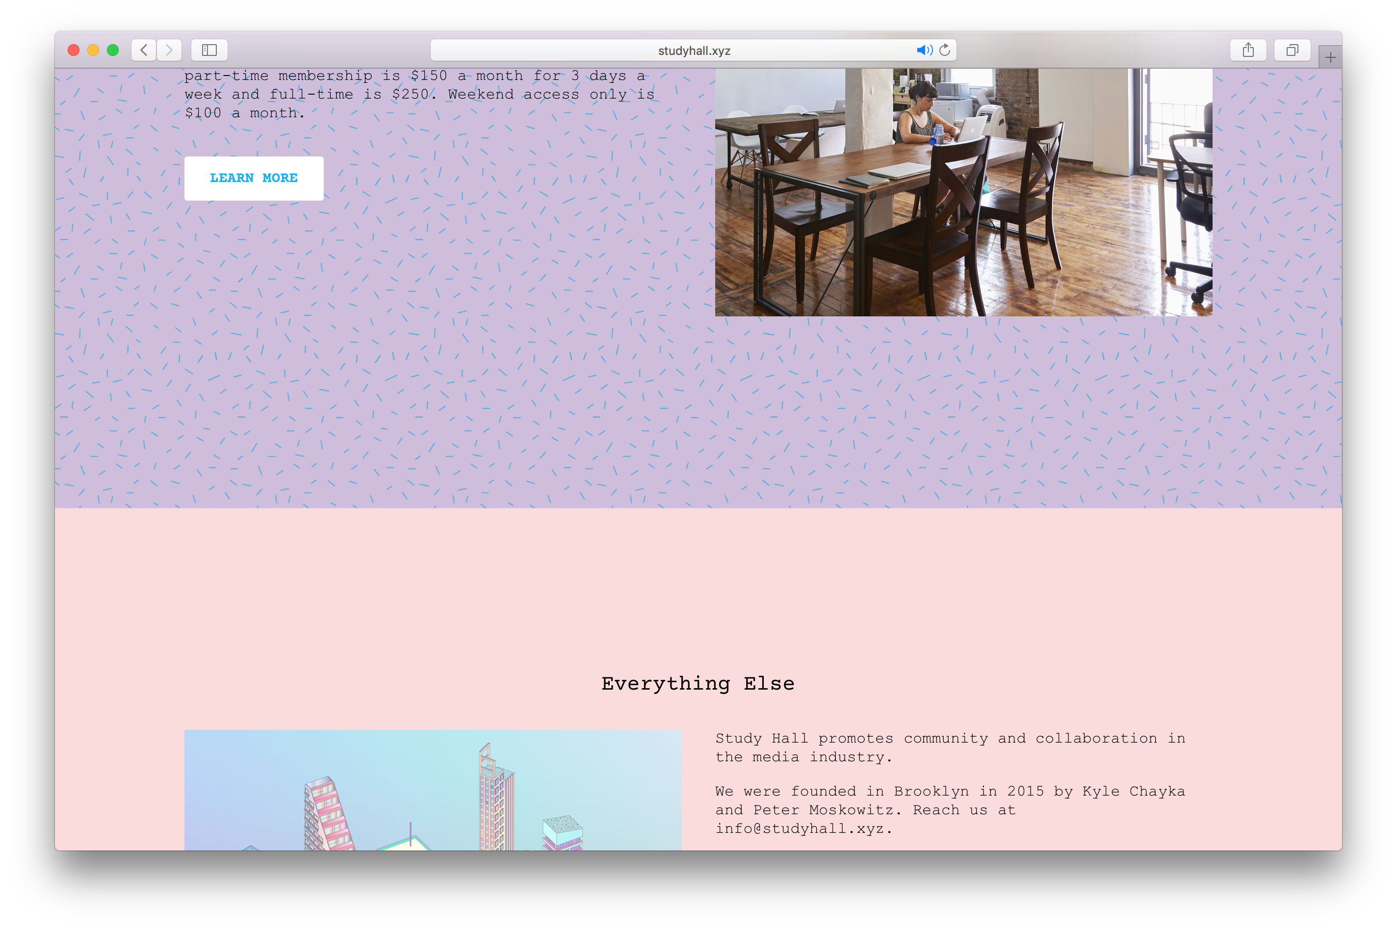Open the Share menu button

tap(1248, 51)
